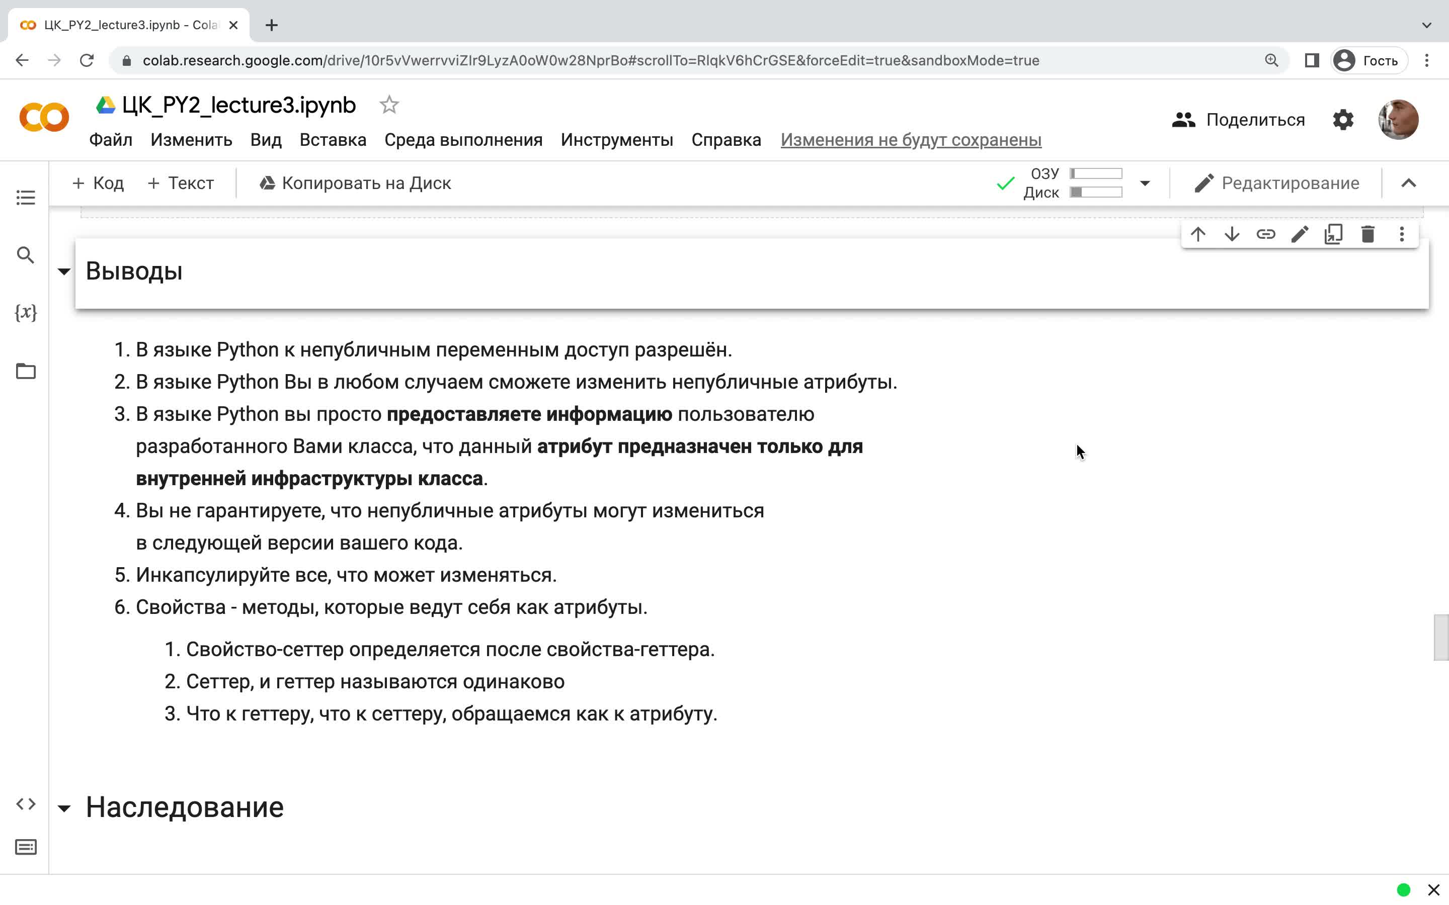The height and width of the screenshot is (905, 1449).
Task: Open the find and replace search icon
Action: click(25, 255)
